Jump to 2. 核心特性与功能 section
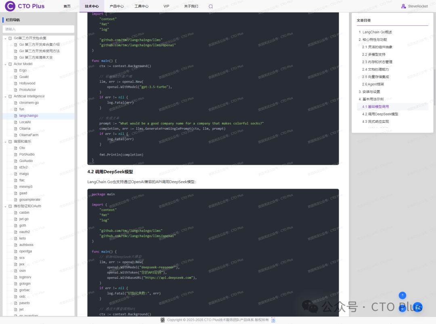This screenshot has height=324, width=436. (373, 40)
